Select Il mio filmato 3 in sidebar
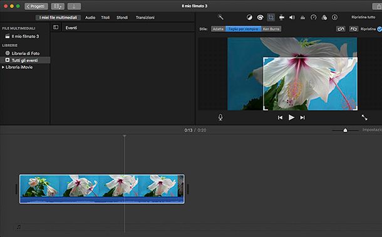Viewport: 382px width, 237px height. (x=25, y=36)
